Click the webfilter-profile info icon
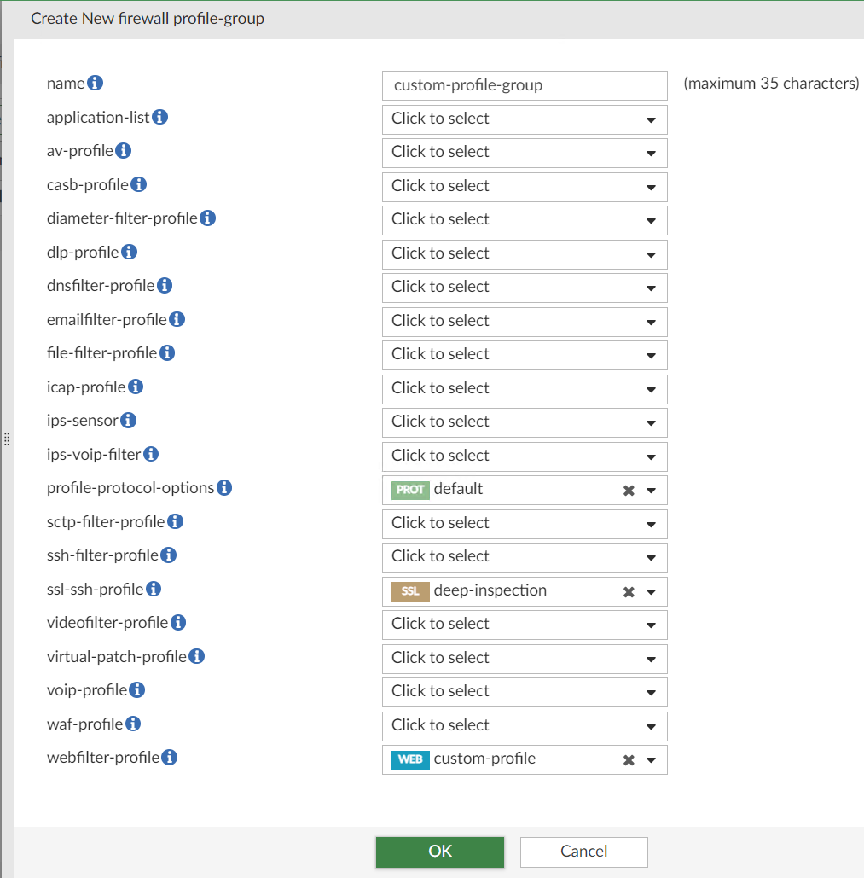 point(167,757)
